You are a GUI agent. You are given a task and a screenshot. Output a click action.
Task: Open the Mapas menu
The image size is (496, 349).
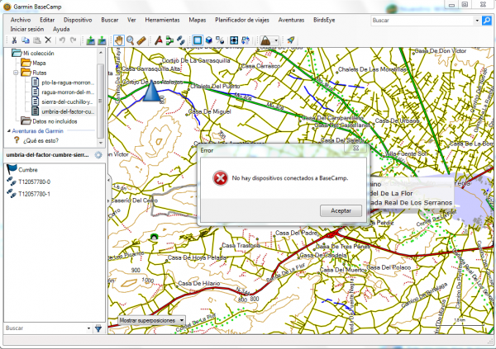click(198, 20)
